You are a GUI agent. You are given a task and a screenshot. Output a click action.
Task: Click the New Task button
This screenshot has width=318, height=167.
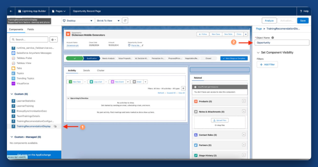(x=75, y=82)
